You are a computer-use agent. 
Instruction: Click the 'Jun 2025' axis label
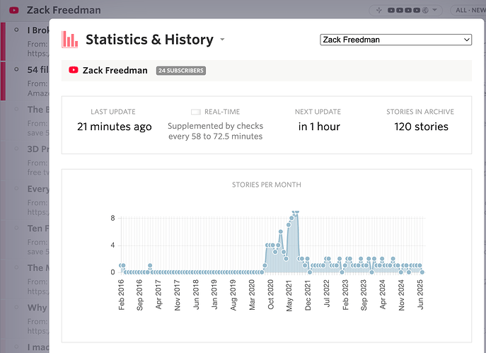pyautogui.click(x=420, y=294)
